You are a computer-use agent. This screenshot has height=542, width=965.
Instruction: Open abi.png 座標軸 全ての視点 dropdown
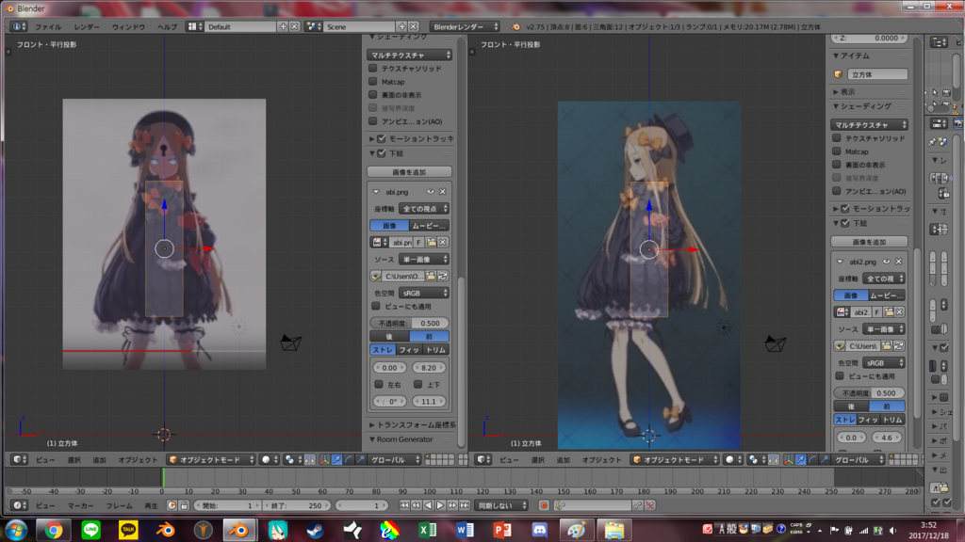click(424, 209)
